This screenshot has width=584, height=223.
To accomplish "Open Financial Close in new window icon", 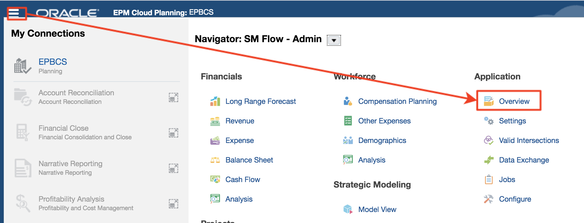I will (174, 133).
